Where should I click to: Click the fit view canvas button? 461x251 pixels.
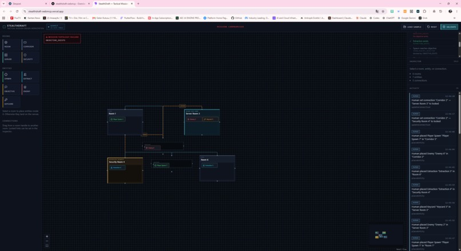coord(47,246)
